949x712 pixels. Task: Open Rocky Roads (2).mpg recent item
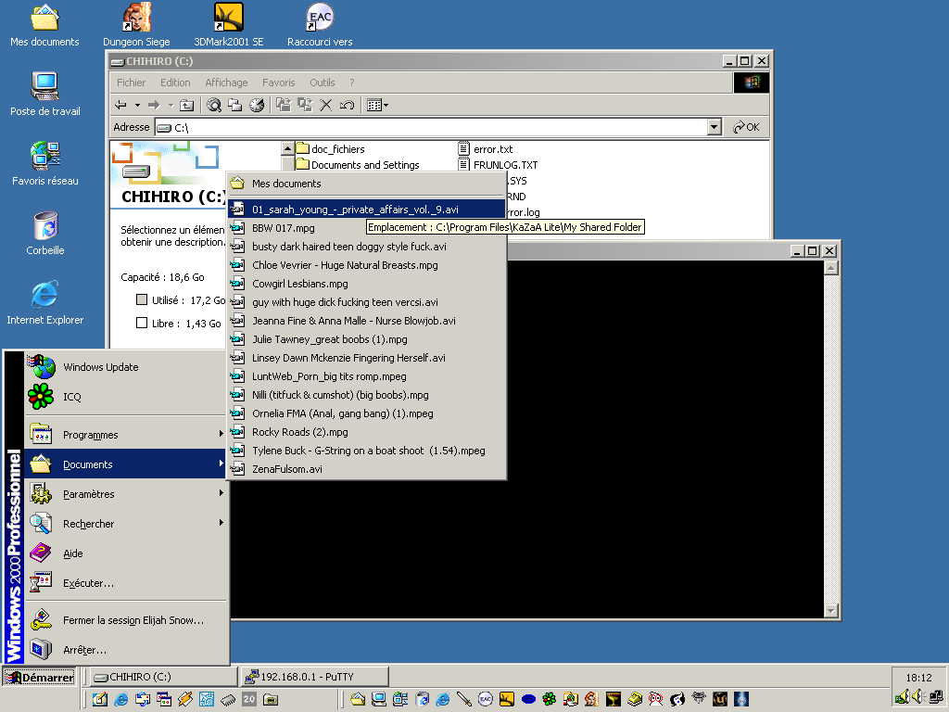point(366,432)
